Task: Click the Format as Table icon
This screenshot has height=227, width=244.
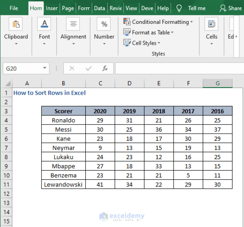Action: pyautogui.click(x=127, y=32)
